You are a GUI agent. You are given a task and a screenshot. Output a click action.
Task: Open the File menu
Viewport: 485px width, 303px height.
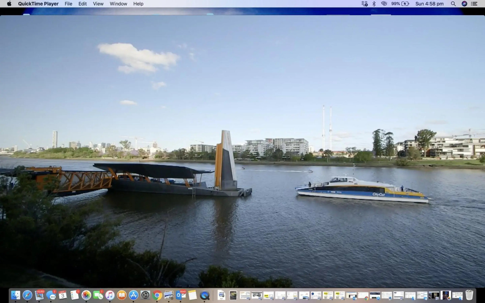pos(68,4)
